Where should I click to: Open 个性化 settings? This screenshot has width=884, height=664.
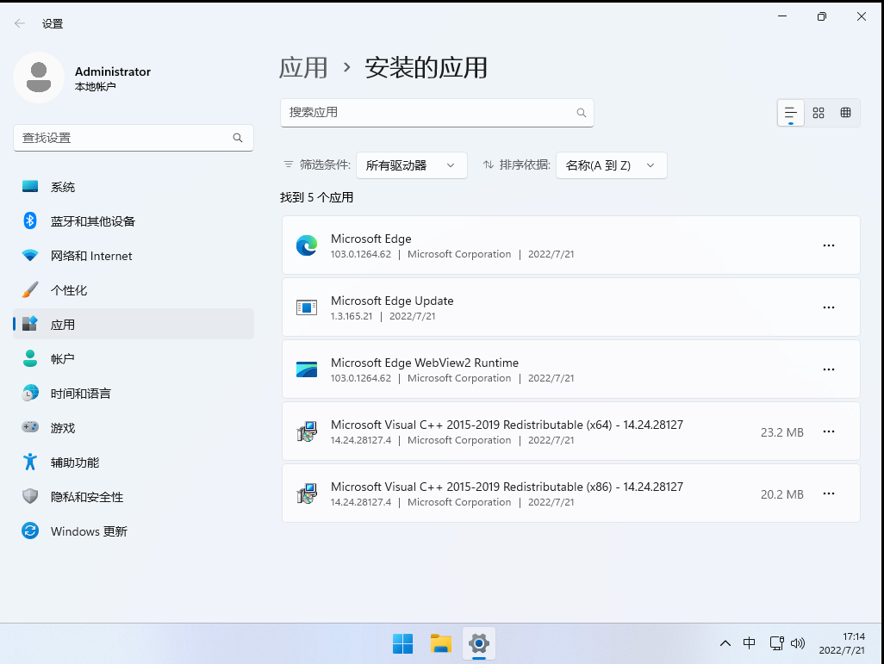point(134,289)
